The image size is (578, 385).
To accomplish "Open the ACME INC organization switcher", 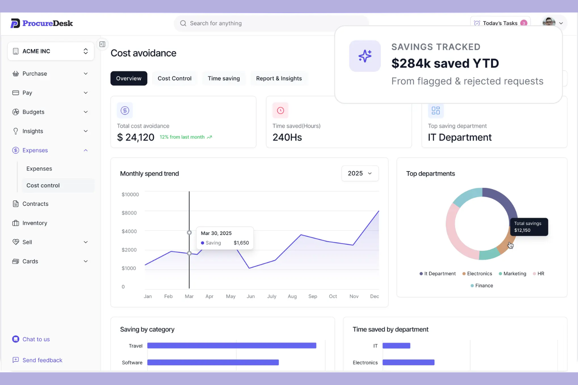I will (x=51, y=51).
